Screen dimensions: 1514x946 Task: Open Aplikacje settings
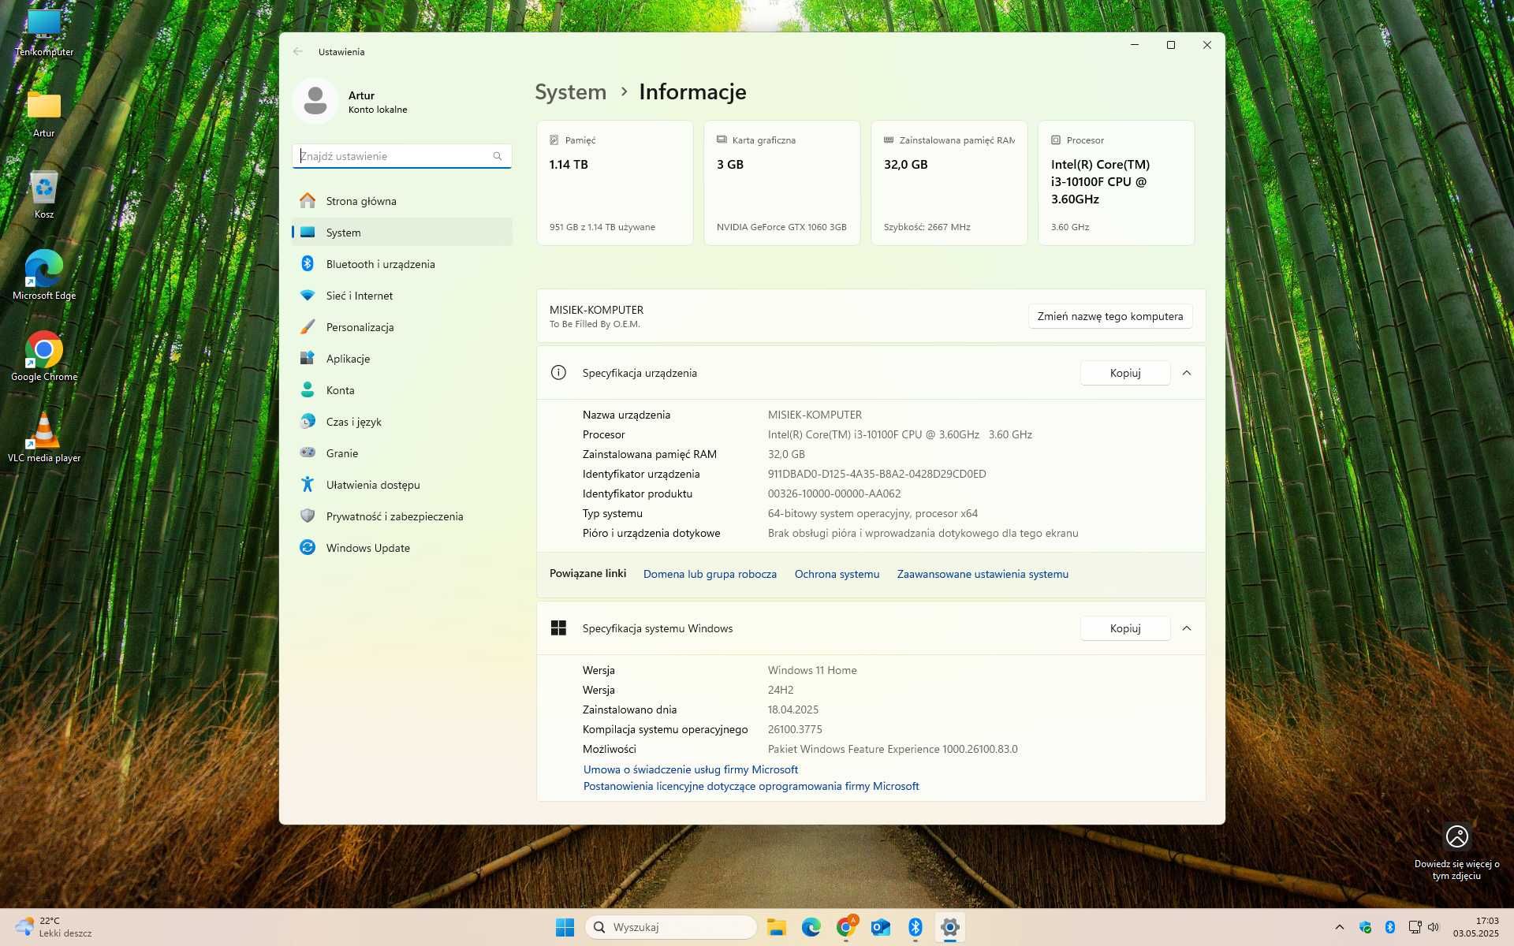coord(401,359)
